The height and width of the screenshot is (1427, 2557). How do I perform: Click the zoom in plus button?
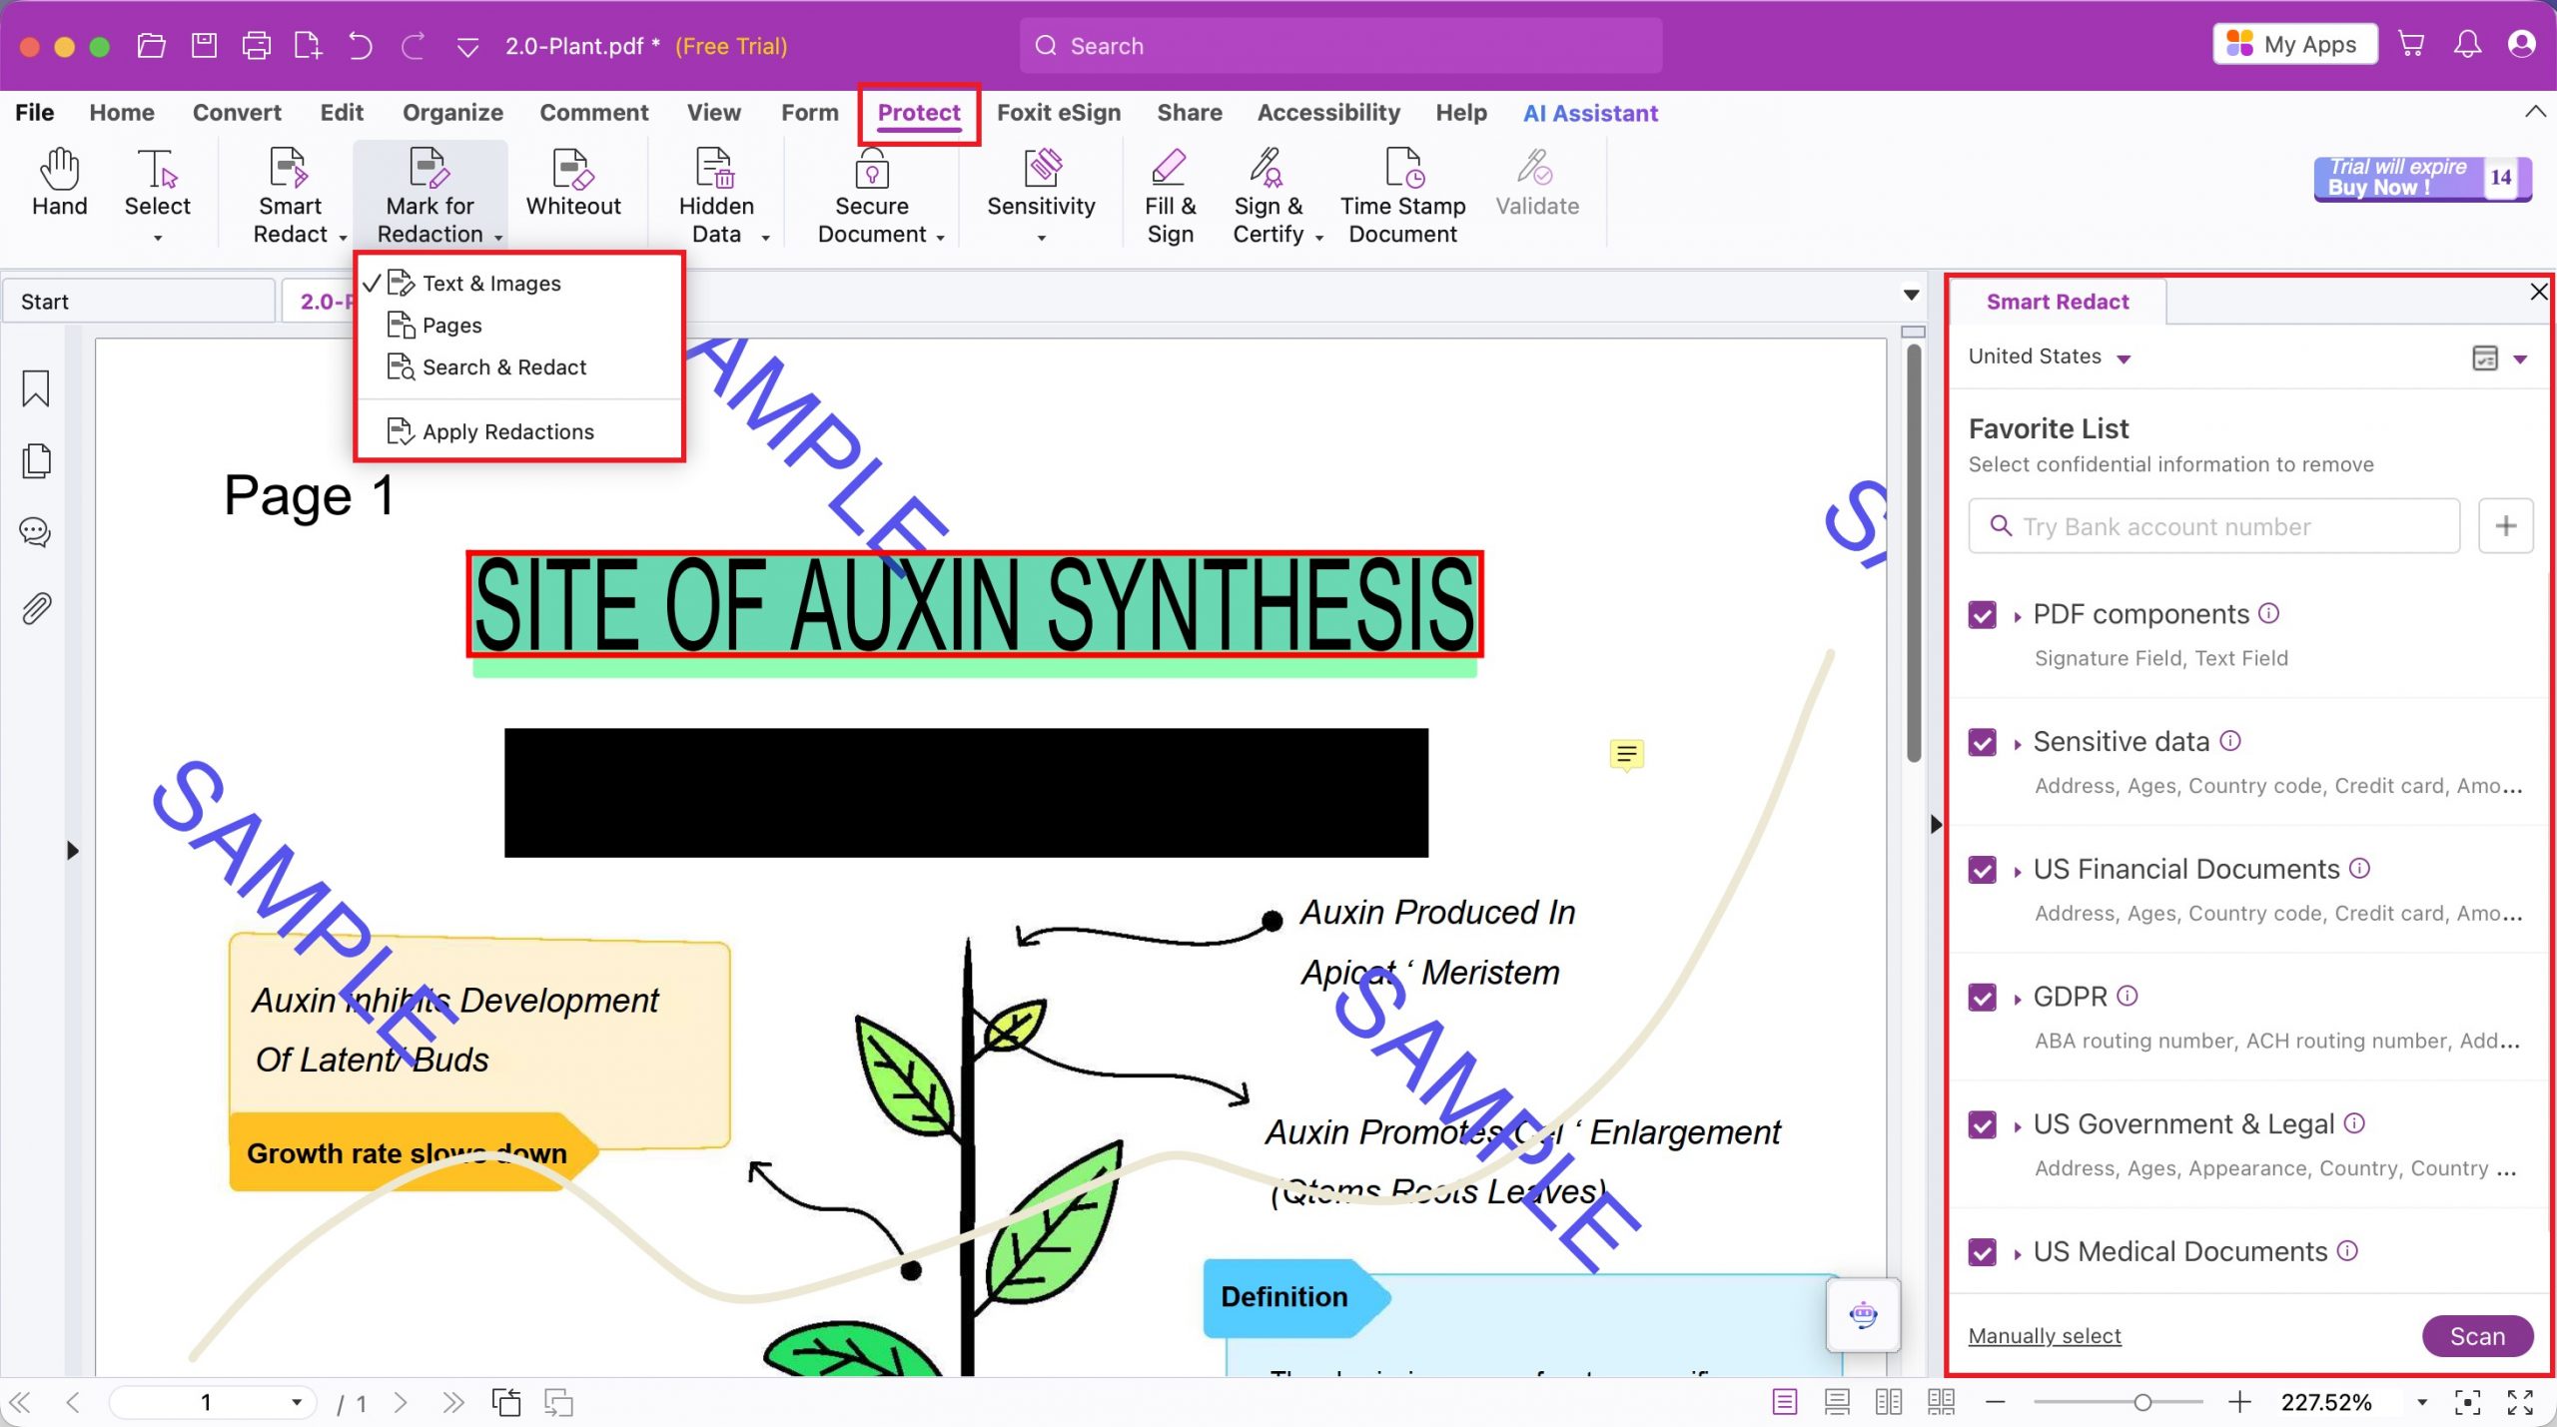pos(2239,1402)
